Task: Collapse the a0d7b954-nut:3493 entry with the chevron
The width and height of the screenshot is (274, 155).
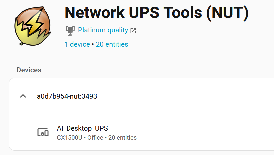Action: (x=23, y=96)
